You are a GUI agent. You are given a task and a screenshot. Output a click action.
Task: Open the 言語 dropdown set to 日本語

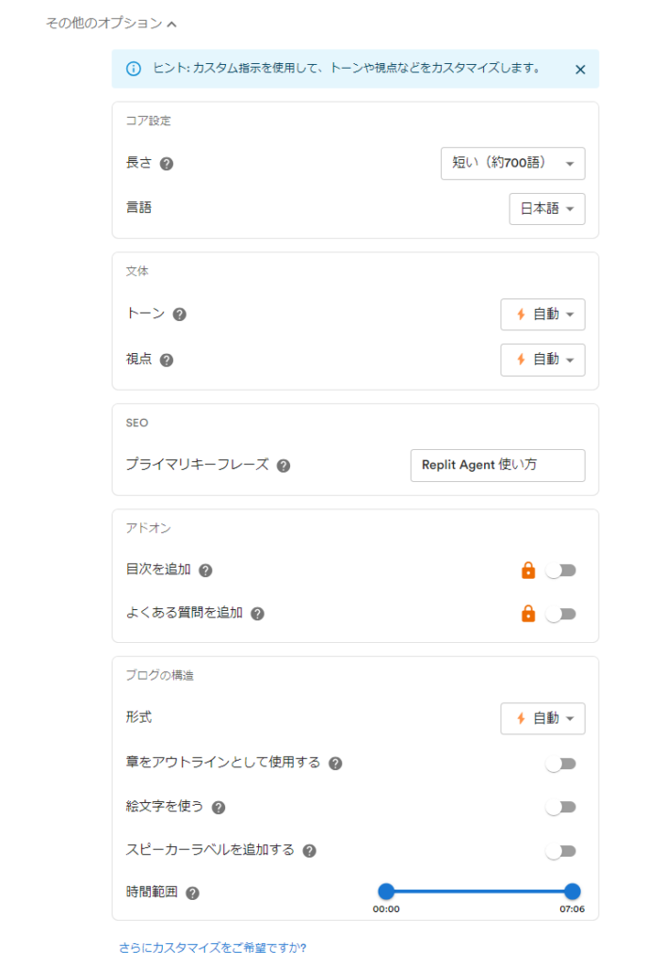tap(547, 209)
